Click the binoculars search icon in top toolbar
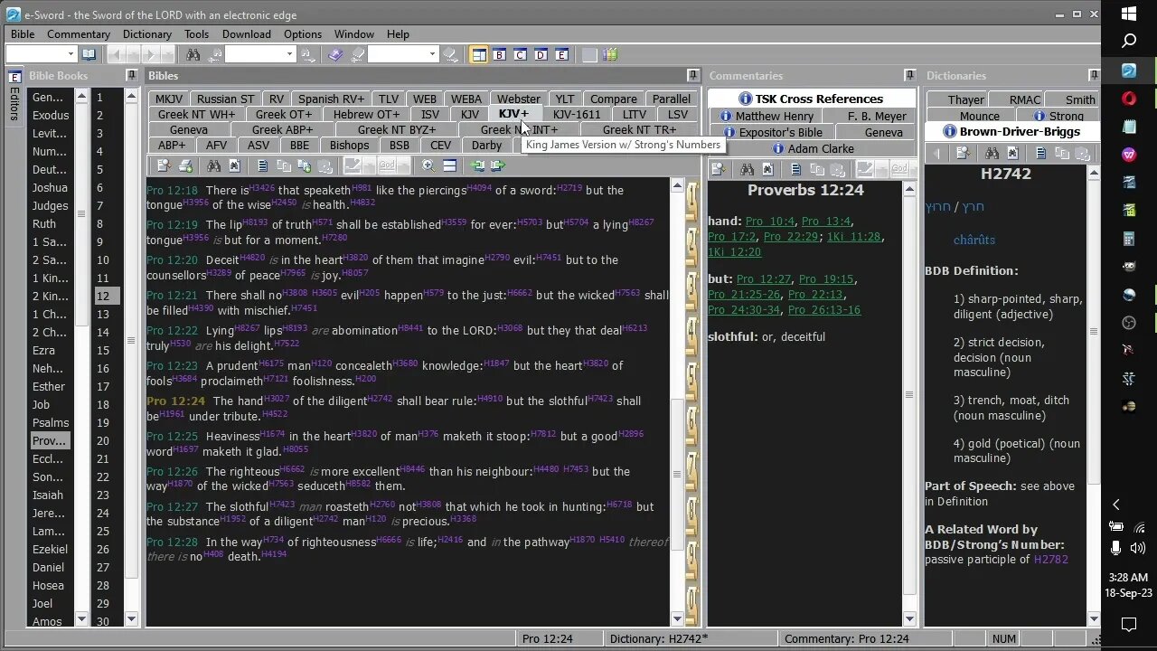Image resolution: width=1157 pixels, height=651 pixels. coord(193,54)
